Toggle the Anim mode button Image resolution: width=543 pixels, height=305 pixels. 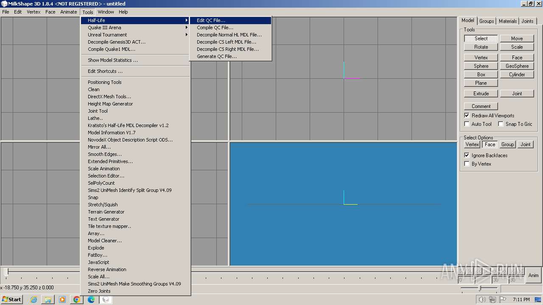(533, 275)
